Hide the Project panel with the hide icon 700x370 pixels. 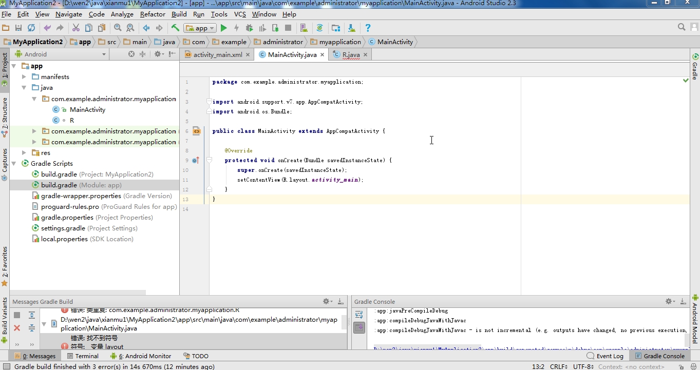click(172, 54)
